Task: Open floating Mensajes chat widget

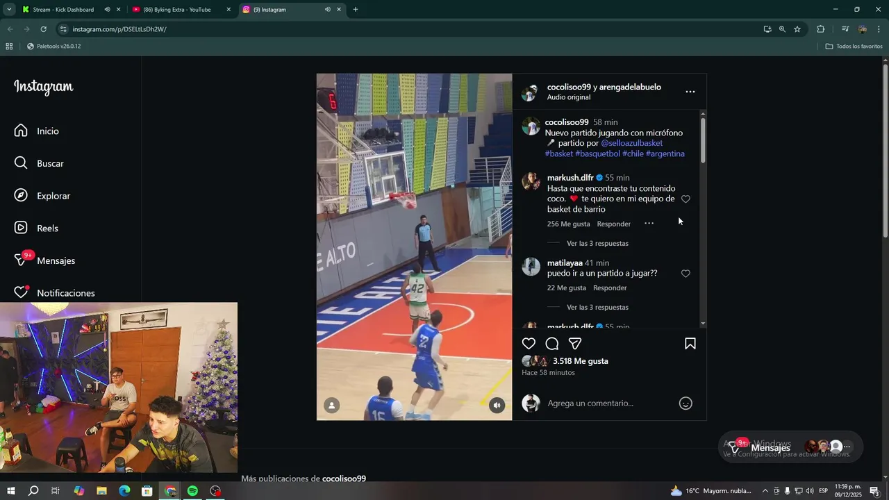Action: [x=791, y=447]
